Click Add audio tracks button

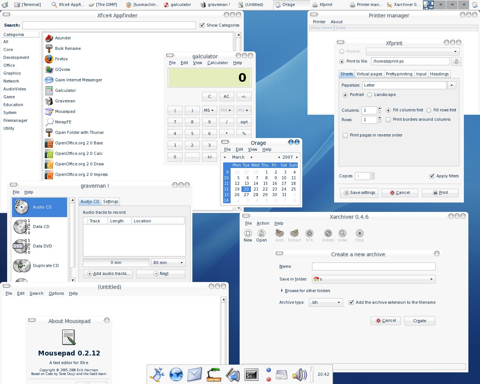108,274
